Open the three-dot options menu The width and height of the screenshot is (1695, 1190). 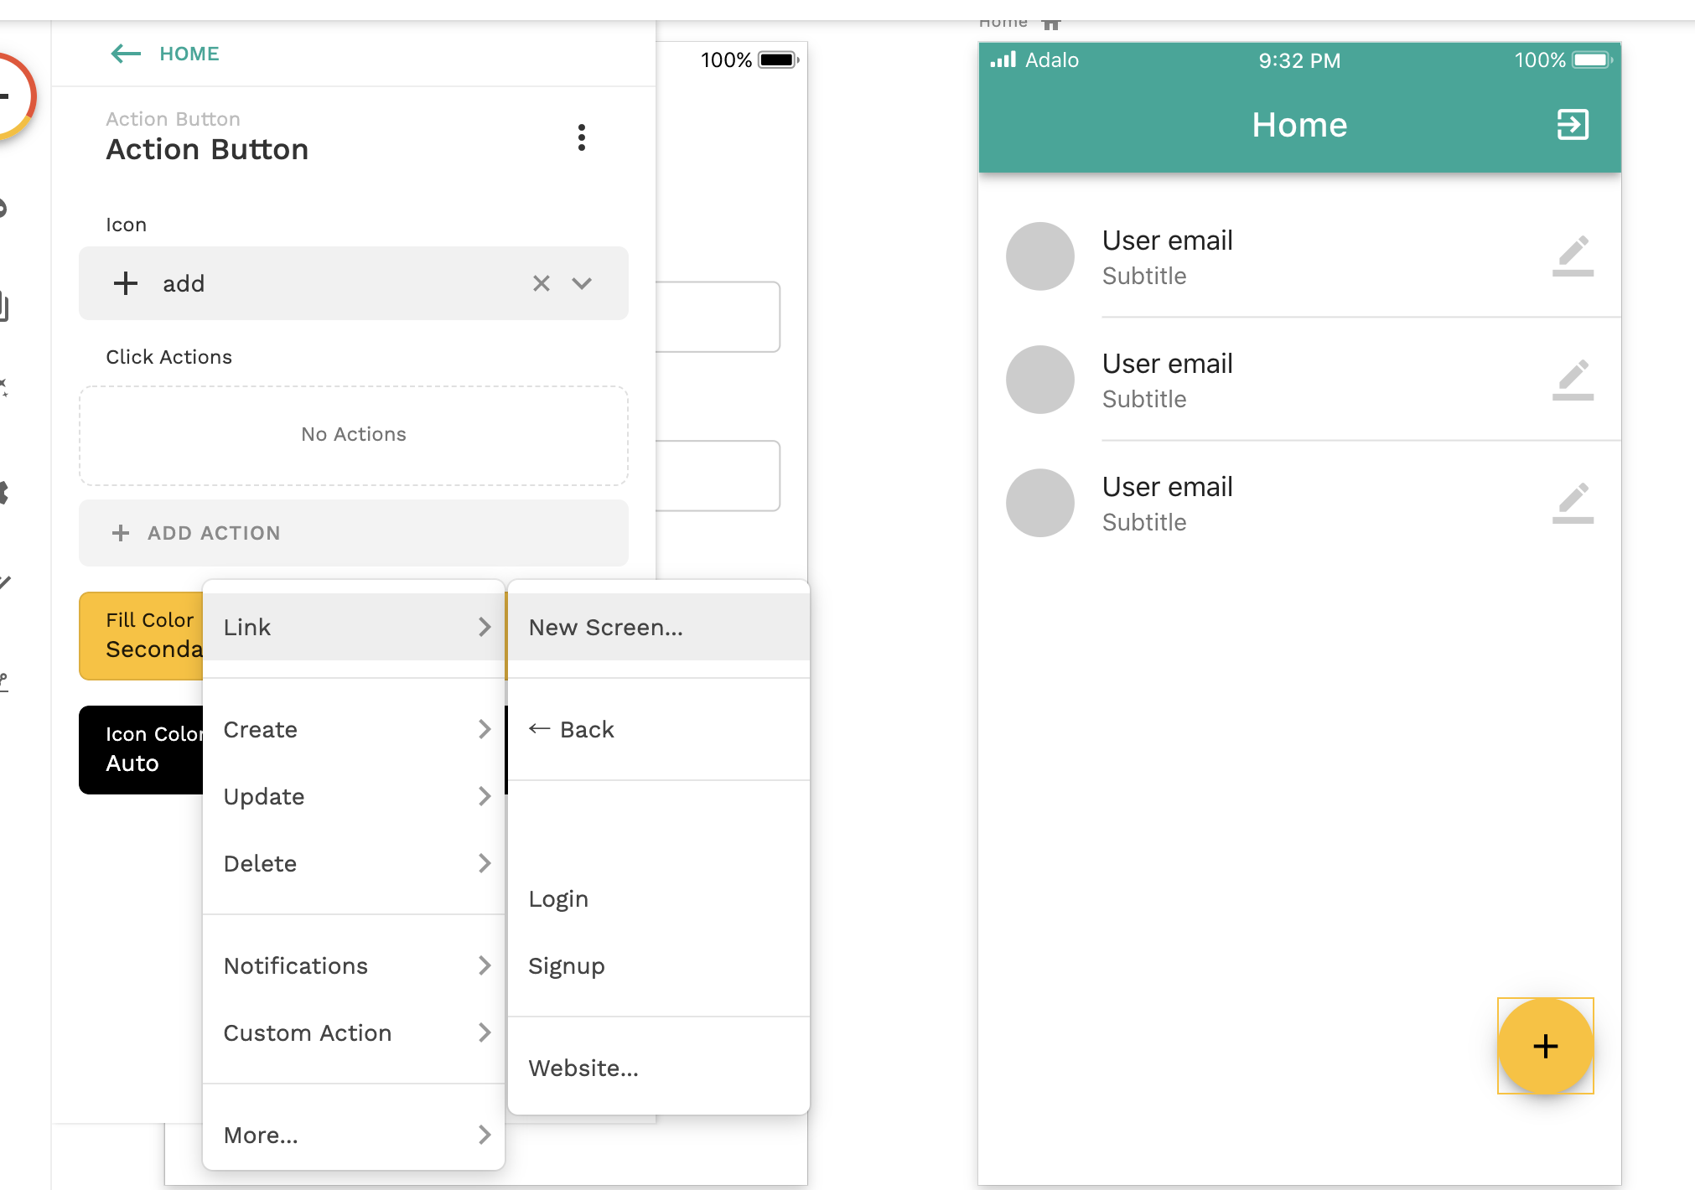(581, 137)
